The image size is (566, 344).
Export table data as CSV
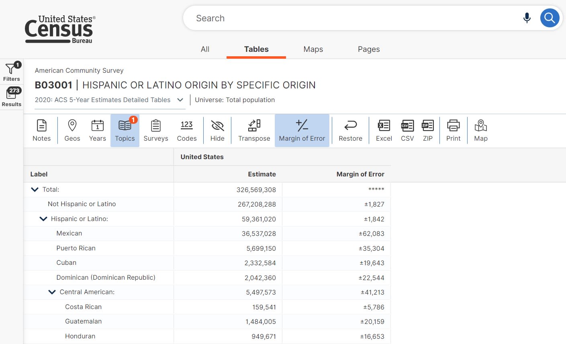tap(407, 129)
